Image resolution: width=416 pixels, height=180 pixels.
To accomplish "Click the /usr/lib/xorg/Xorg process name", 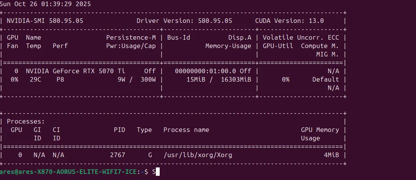I will 197,155.
